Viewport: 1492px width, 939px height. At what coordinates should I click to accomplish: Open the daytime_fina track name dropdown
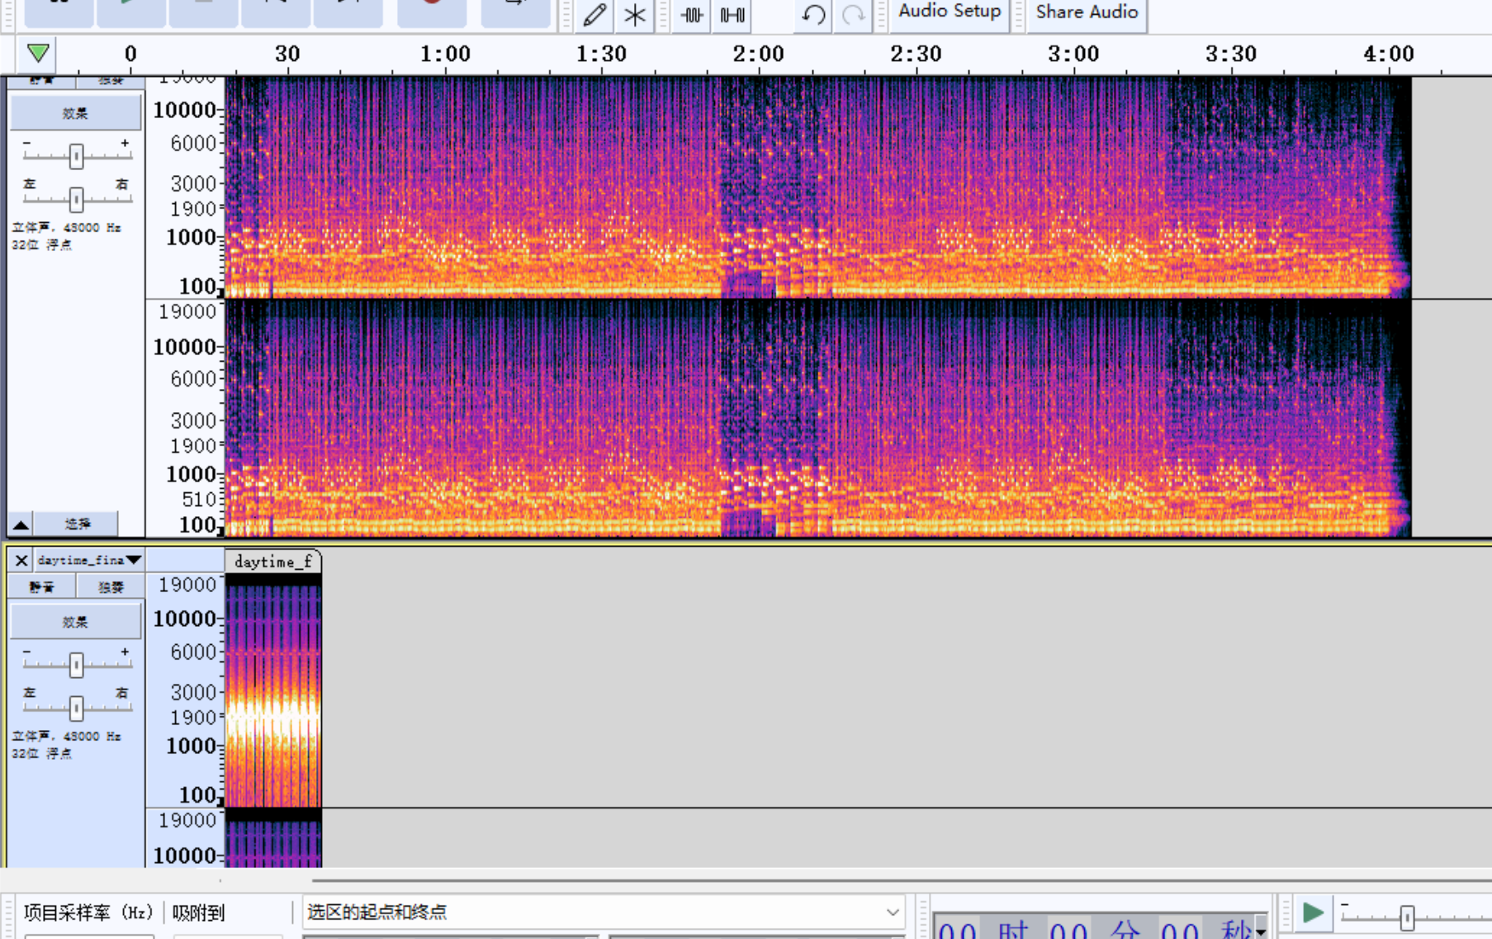(89, 560)
